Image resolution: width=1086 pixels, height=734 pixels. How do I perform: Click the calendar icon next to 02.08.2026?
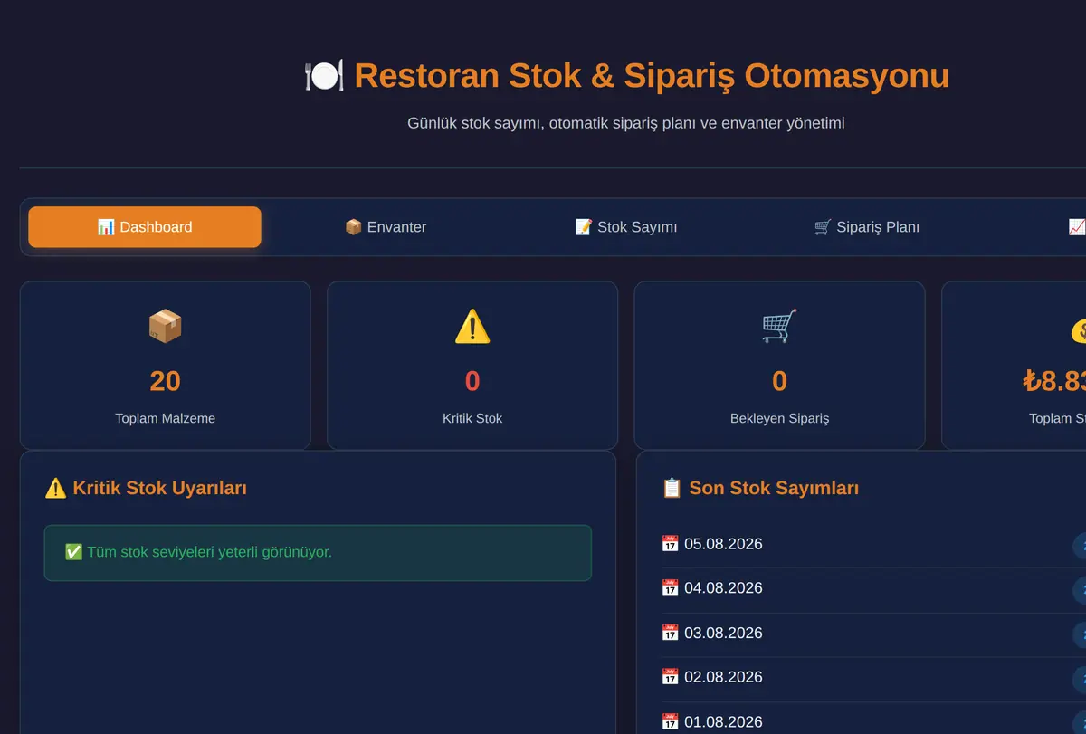coord(670,677)
